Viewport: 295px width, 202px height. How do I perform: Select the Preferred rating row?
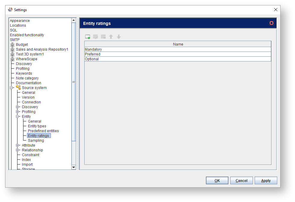point(178,54)
